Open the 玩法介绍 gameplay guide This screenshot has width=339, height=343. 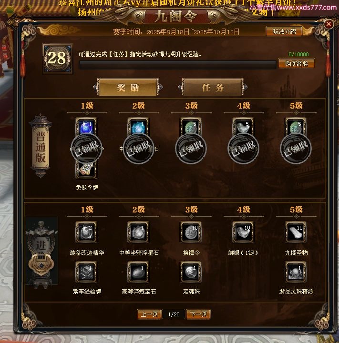point(284,32)
